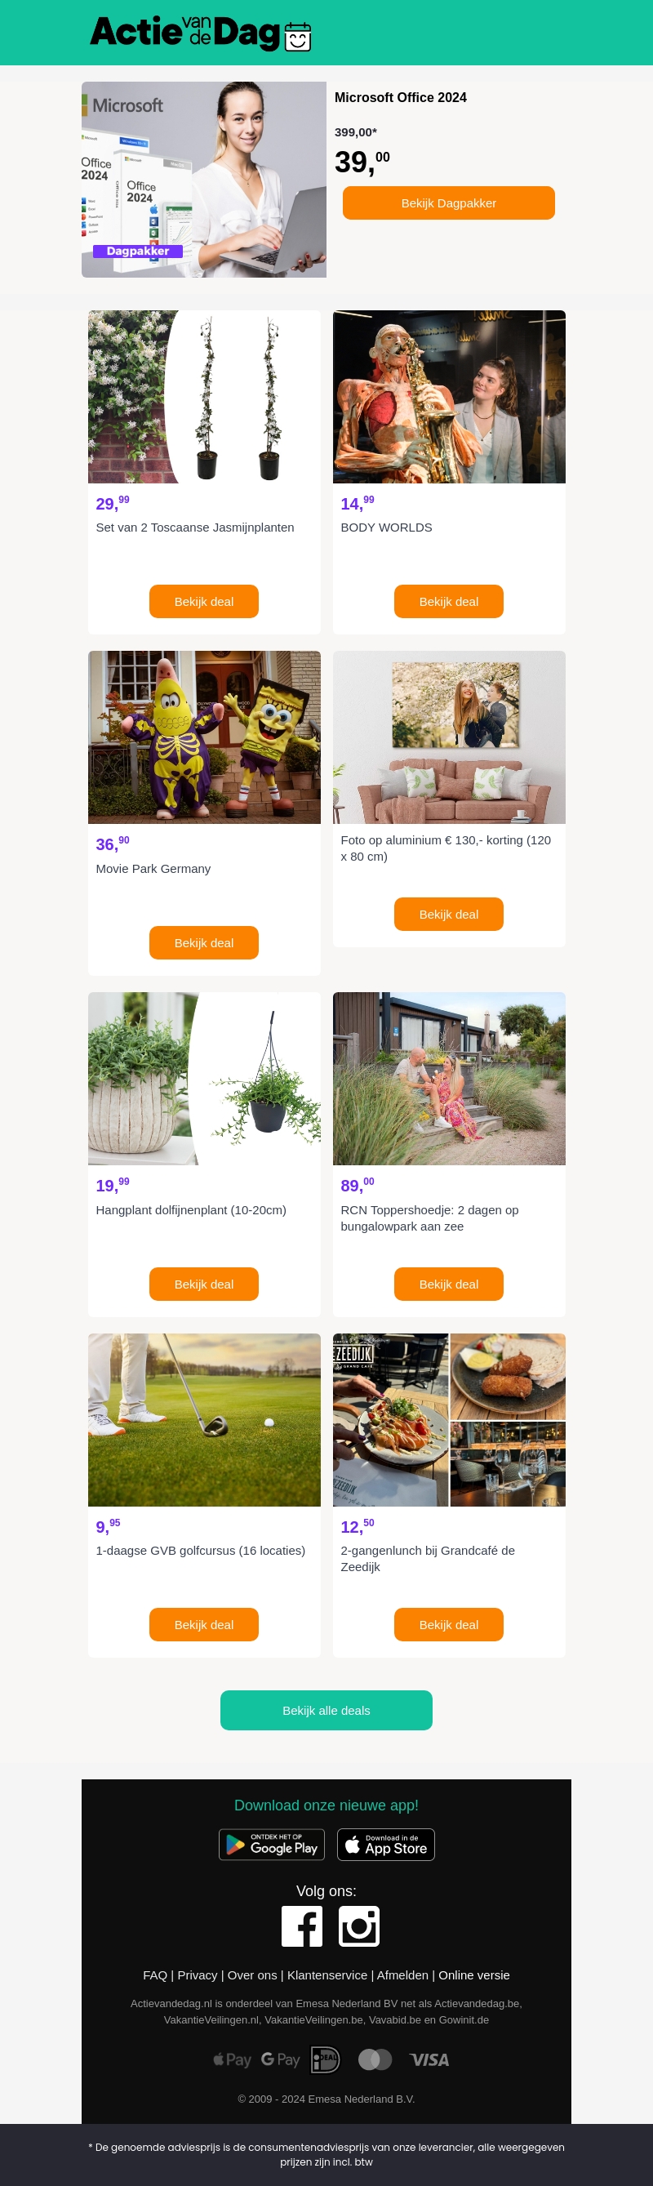
Task: Open the FAQ footer link
Action: 155,1975
